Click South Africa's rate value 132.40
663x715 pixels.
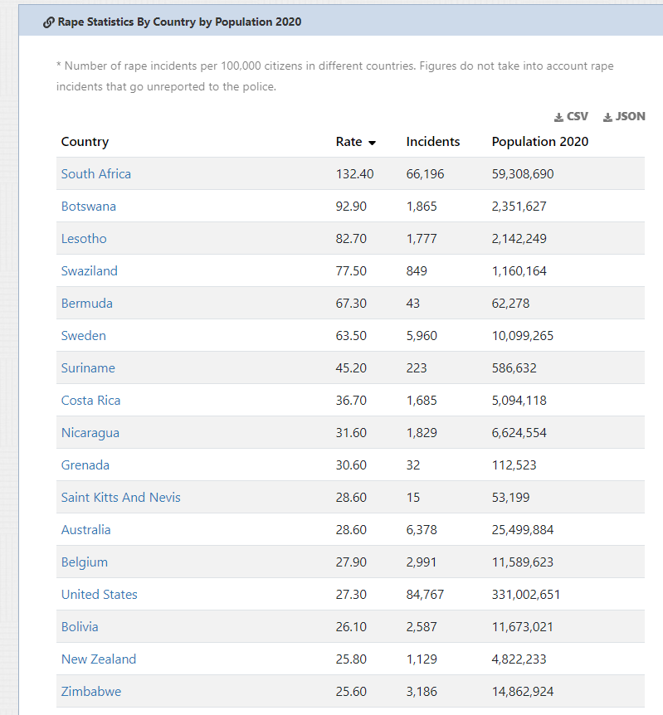354,173
